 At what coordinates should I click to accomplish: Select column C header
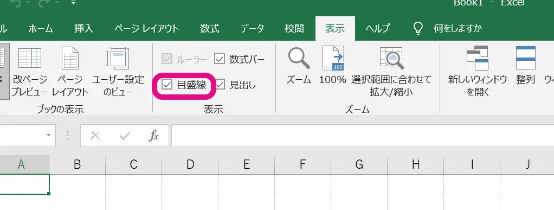click(133, 164)
